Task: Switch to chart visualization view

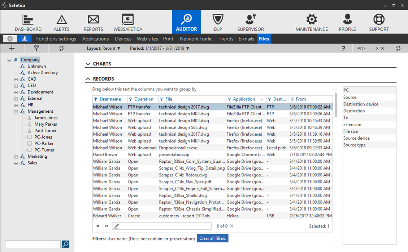Action: [x=25, y=39]
